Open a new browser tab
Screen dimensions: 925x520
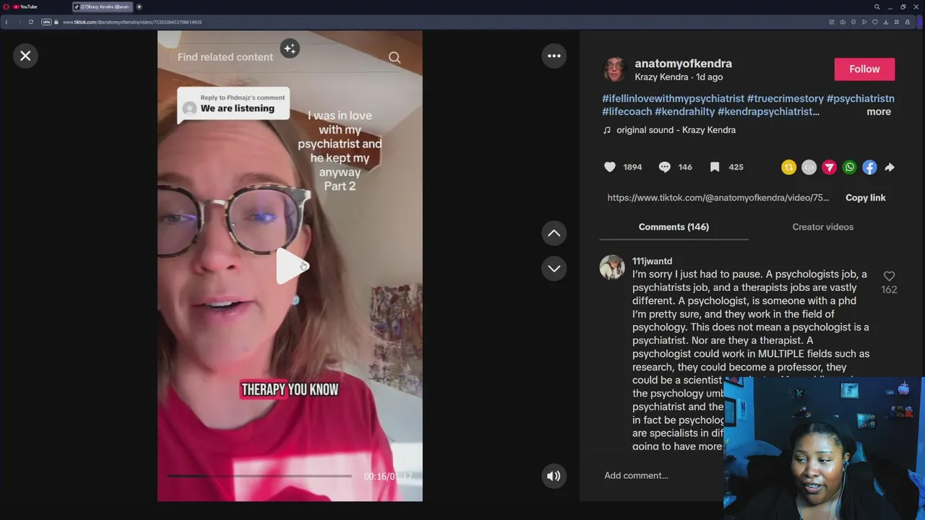coord(139,6)
